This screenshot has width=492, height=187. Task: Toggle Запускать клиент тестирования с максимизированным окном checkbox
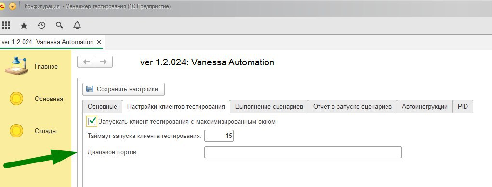pyautogui.click(x=92, y=121)
